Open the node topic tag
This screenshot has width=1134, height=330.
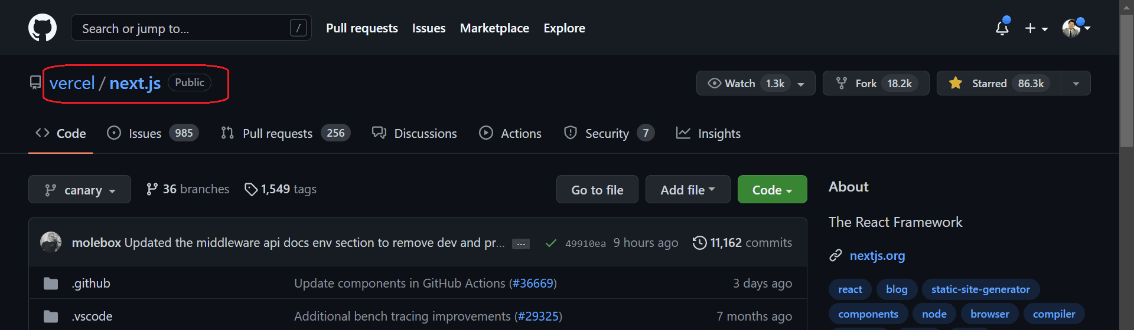click(x=934, y=314)
